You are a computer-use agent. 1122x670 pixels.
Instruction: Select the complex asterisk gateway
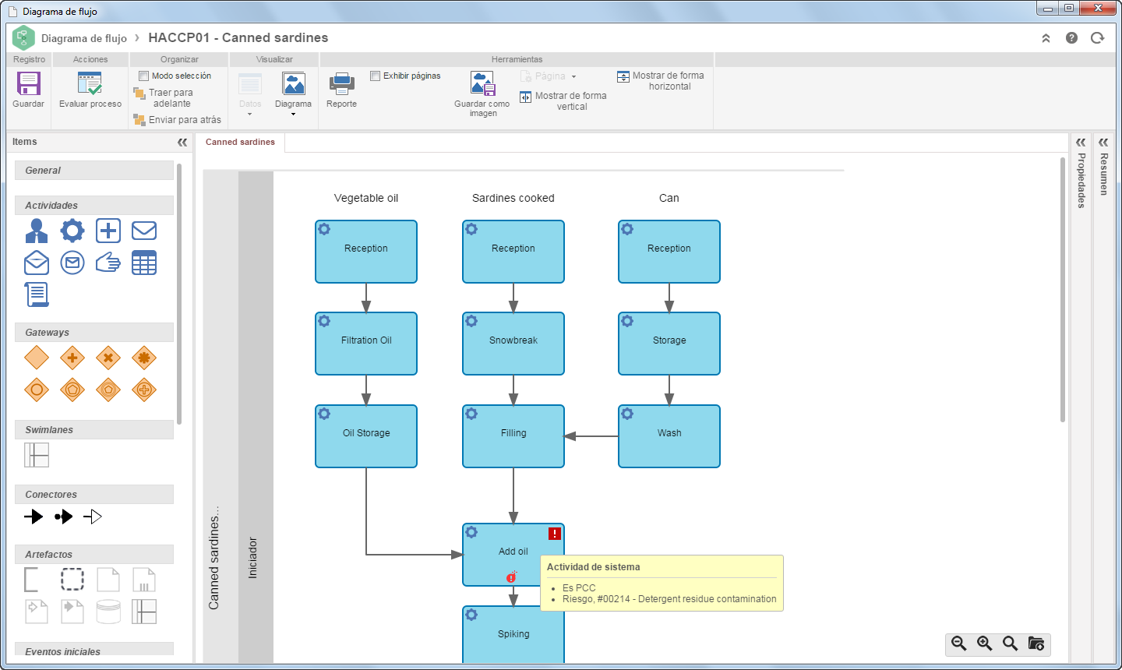pyautogui.click(x=144, y=358)
